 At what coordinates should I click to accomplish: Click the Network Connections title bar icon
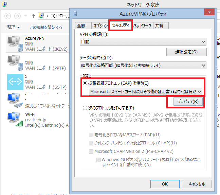tap(4, 4)
